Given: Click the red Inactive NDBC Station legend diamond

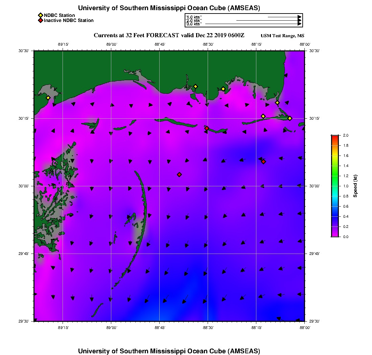Looking at the screenshot, I should (40, 20).
